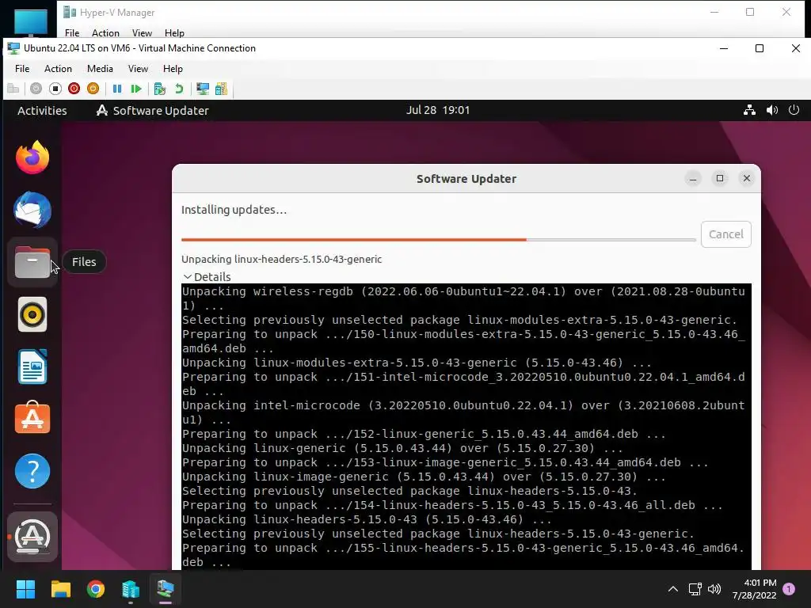Click the power icon in Ubuntu panel

tap(794, 110)
